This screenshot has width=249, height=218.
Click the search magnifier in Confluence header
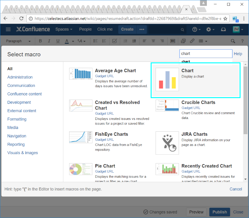182,30
